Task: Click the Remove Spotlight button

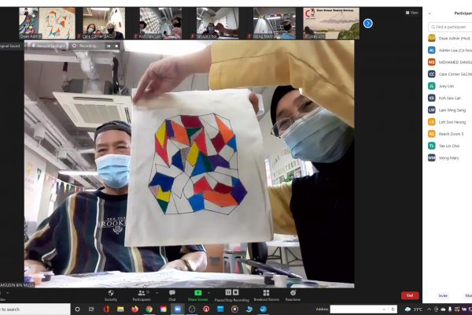Action: point(48,46)
